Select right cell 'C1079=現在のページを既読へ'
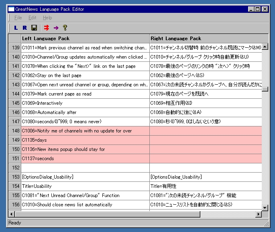275x232 pixels. pyautogui.click(x=206, y=94)
